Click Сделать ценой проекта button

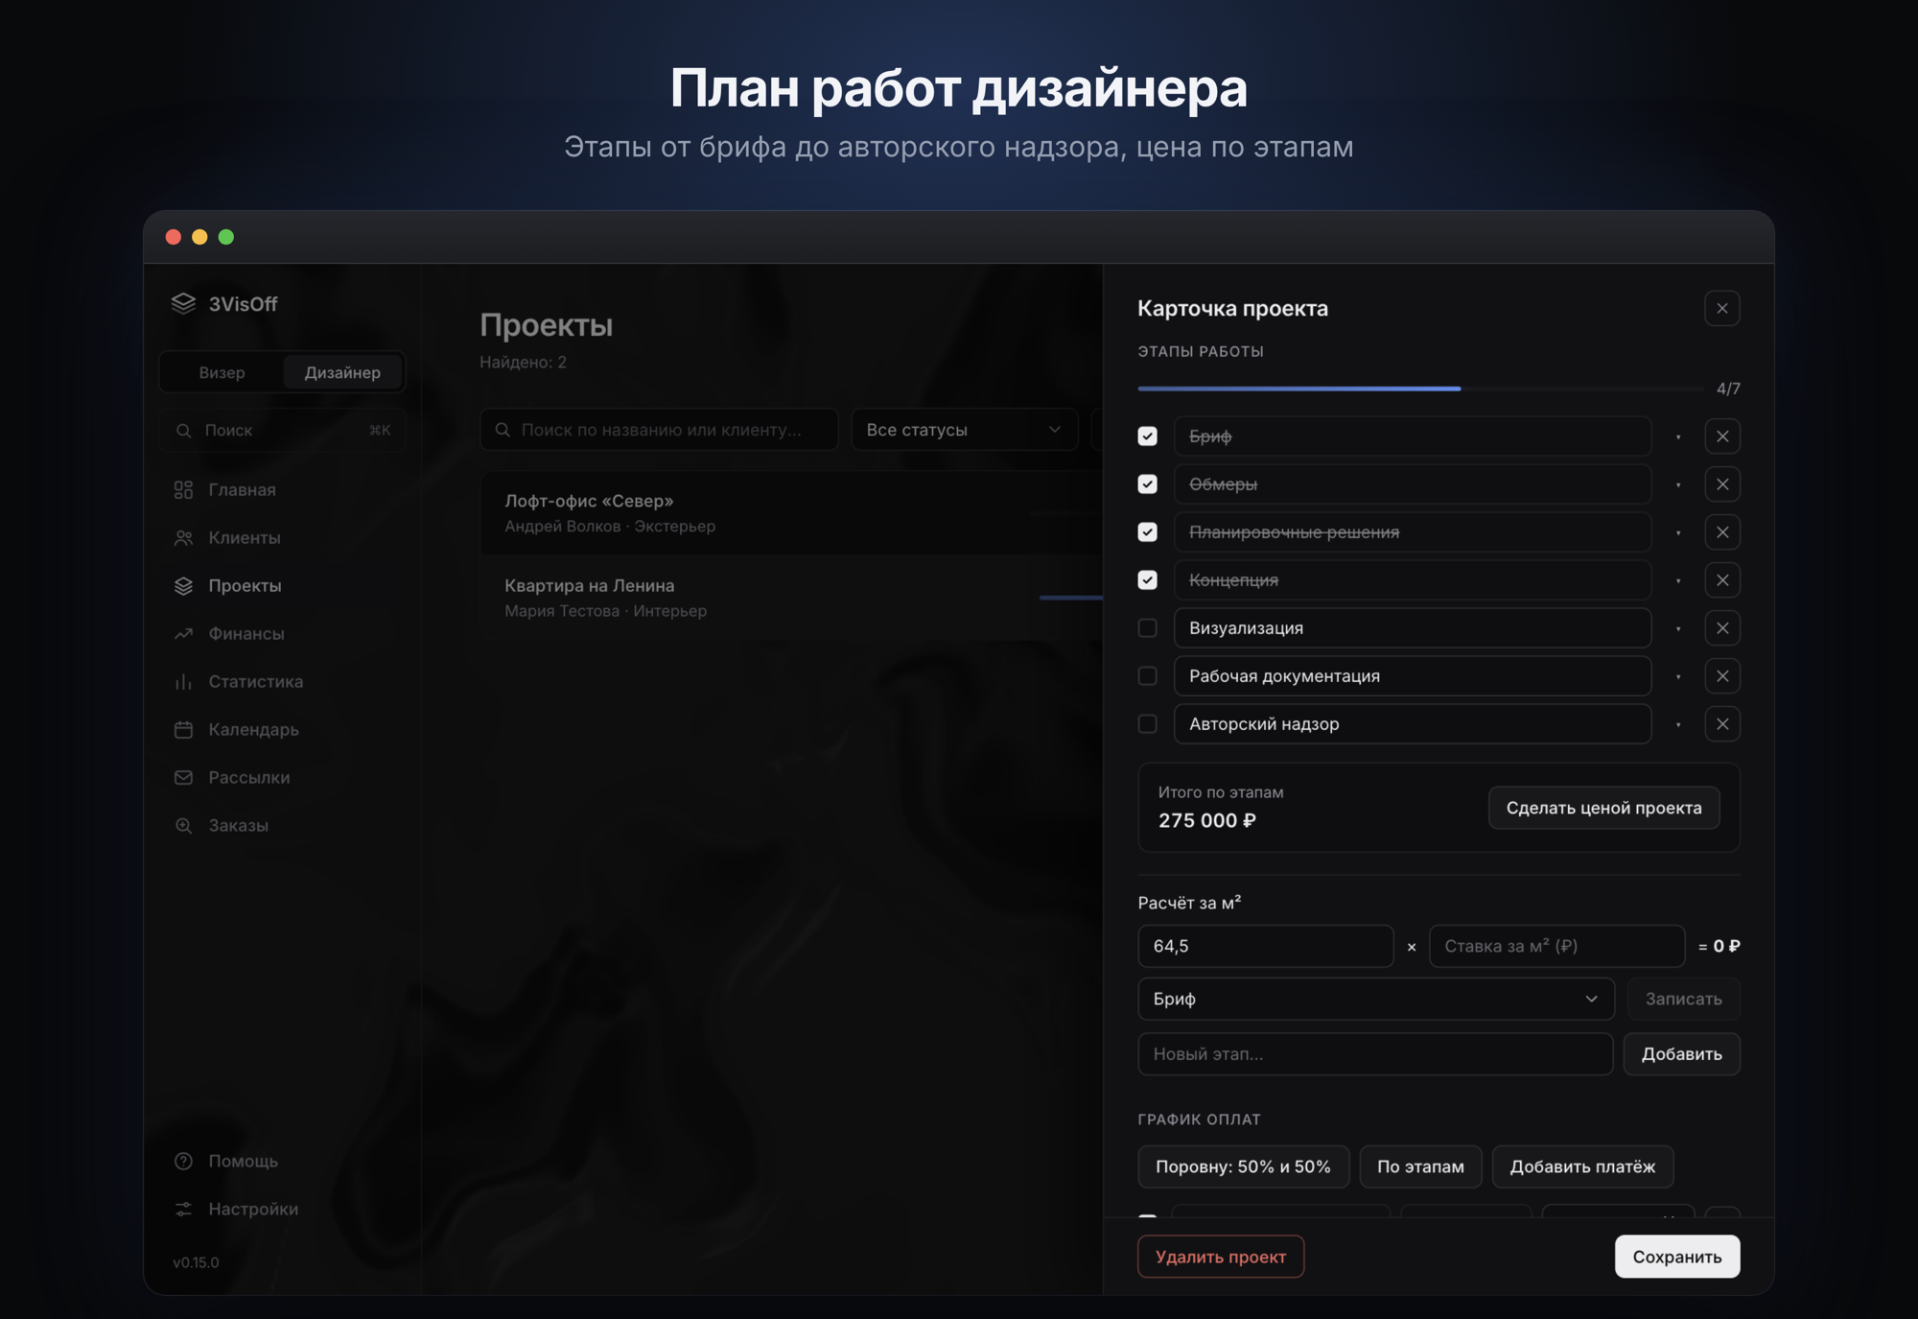coord(1603,808)
